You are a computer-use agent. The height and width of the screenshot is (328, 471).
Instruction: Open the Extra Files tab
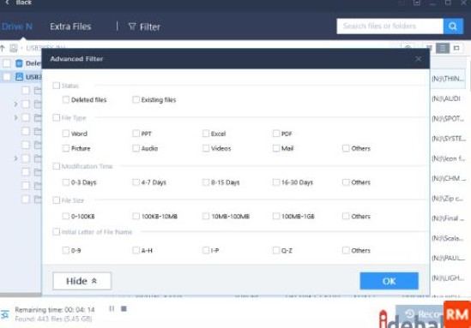(70, 27)
